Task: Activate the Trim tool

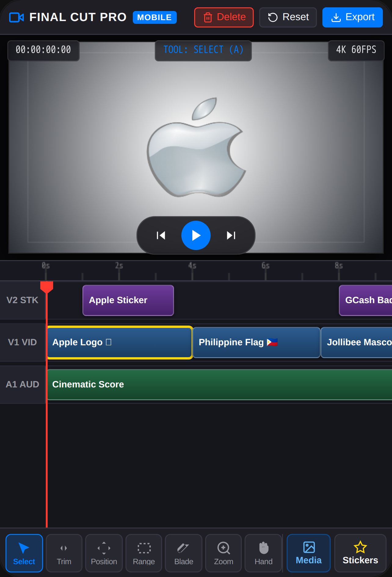Action: pyautogui.click(x=64, y=553)
